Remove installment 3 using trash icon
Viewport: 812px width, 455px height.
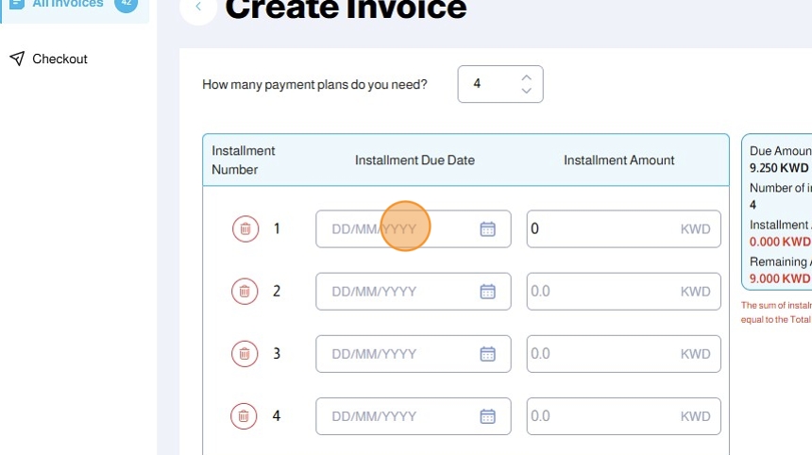(x=245, y=354)
